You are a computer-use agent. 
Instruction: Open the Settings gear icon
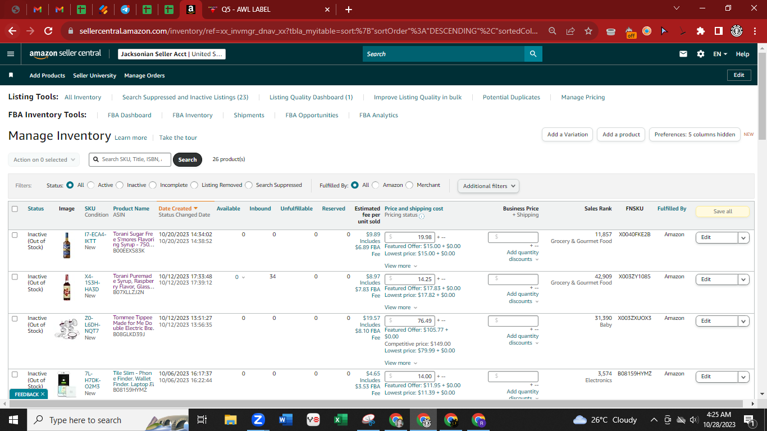point(701,54)
